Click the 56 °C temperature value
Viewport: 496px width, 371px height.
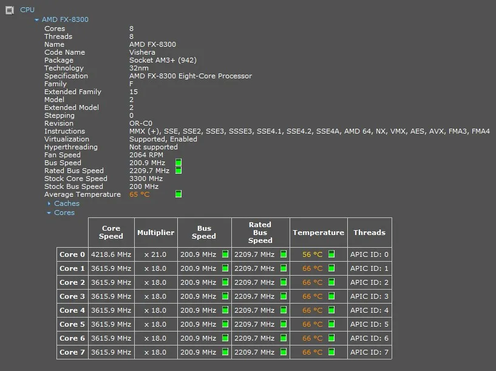tap(312, 254)
